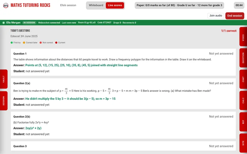Click the Websocket connected status text
Image resolution: width=247 pixels, height=154 pixels.
(x=49, y=22)
